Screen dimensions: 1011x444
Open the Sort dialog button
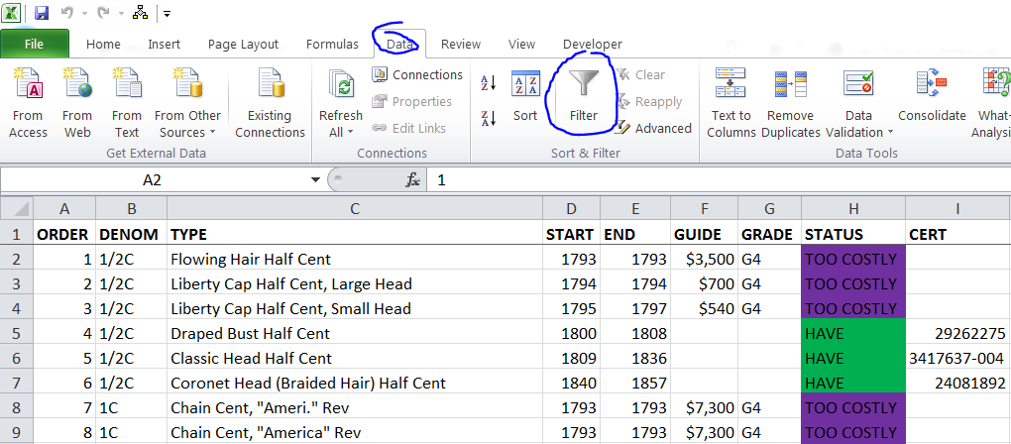pos(525,97)
